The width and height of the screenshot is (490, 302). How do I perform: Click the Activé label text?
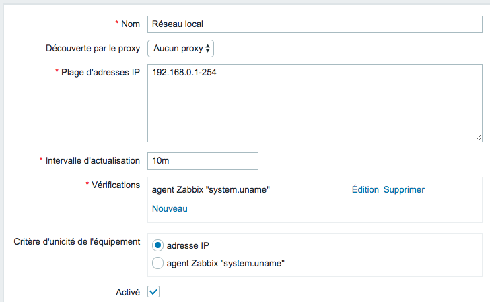[128, 292]
